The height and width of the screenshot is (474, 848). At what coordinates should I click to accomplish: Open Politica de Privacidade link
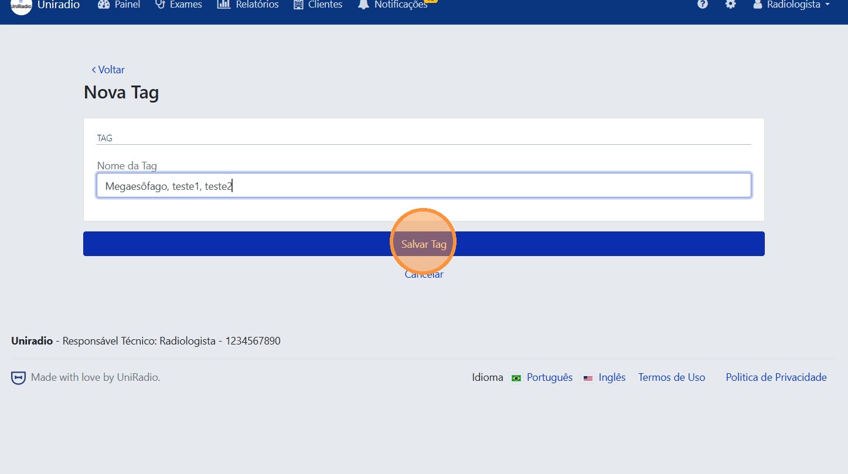[776, 378]
